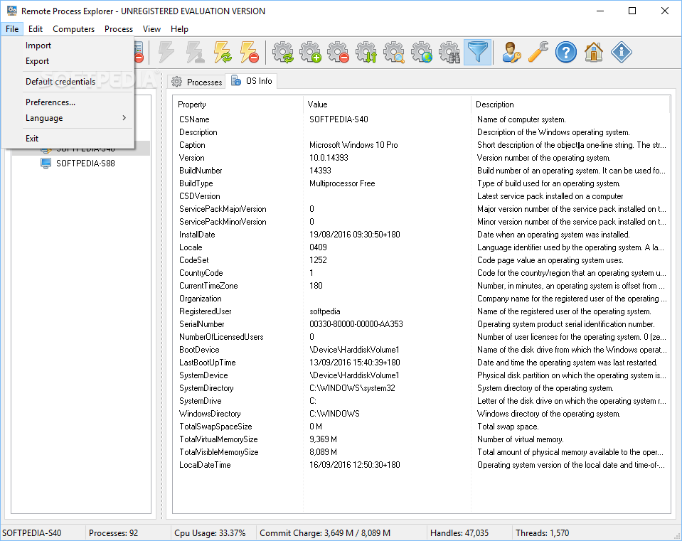Select SOFTPEDIA-S88 in computer tree
This screenshot has height=541, width=682.
85,164
